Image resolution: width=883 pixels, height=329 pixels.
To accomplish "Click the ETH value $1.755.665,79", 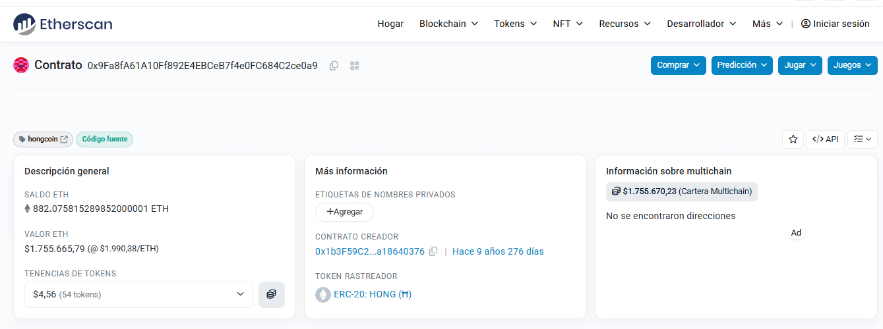I will point(55,248).
